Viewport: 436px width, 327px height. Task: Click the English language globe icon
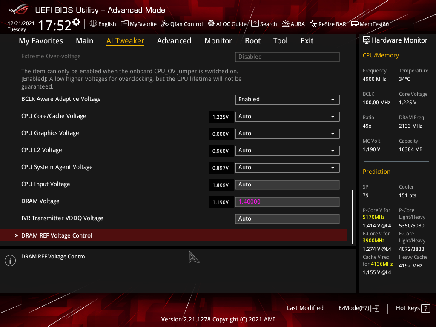pyautogui.click(x=93, y=24)
